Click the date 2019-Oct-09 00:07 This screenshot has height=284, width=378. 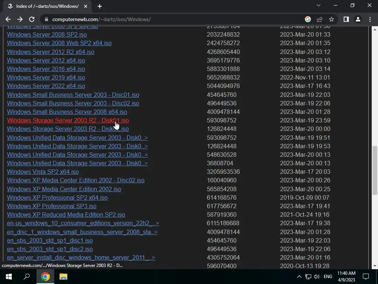tap(305, 197)
